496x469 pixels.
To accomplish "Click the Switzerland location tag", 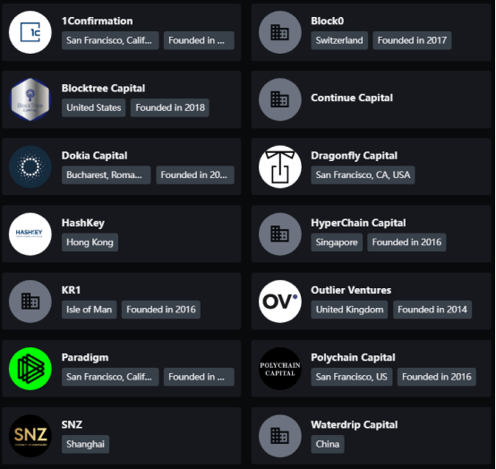I will (339, 40).
